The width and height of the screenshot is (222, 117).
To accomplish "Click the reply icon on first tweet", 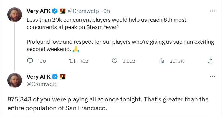I will 30,61.
